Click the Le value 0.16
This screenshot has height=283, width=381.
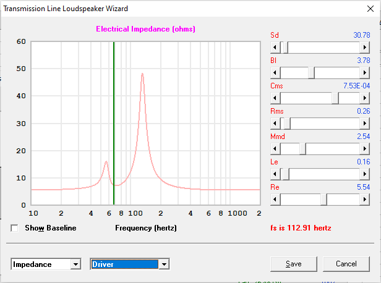[x=363, y=162]
